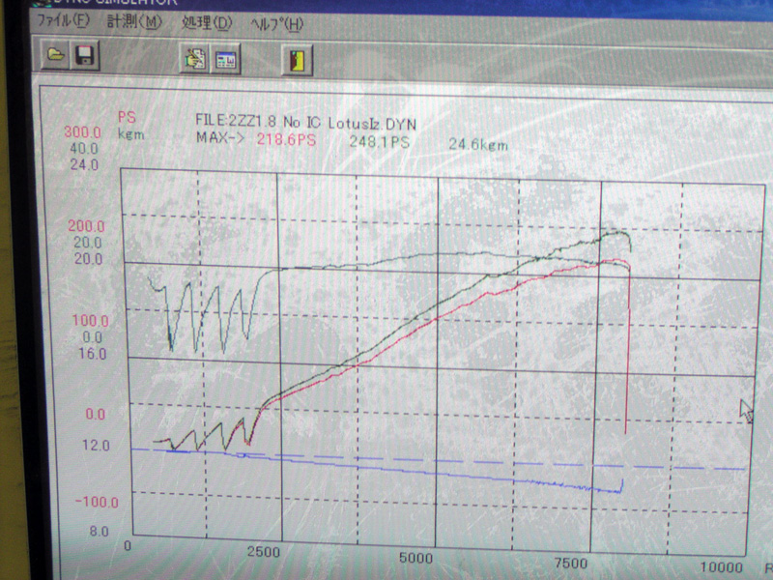Click the 2500 RPM axis label
Screen dimensions: 773x580
[264, 552]
